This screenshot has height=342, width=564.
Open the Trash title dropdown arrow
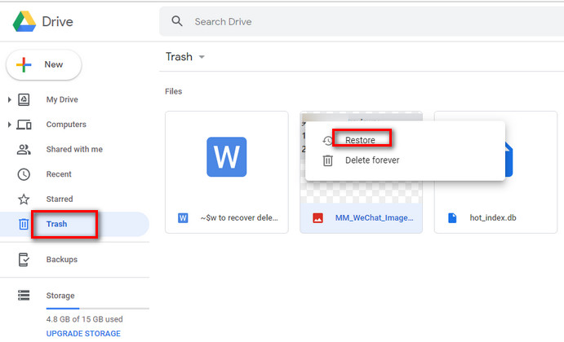(x=202, y=57)
